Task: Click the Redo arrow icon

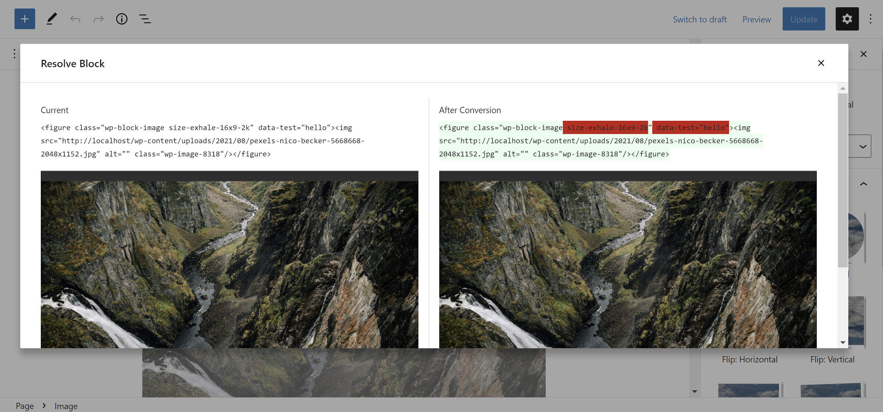Action: point(98,19)
